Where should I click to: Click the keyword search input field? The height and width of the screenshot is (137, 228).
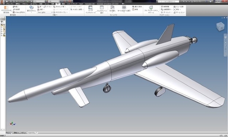pyautogui.click(x=168, y=1)
